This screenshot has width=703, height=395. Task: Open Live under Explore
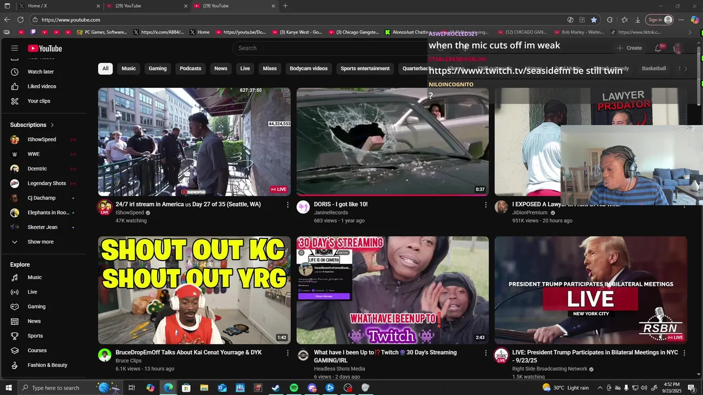pos(32,292)
